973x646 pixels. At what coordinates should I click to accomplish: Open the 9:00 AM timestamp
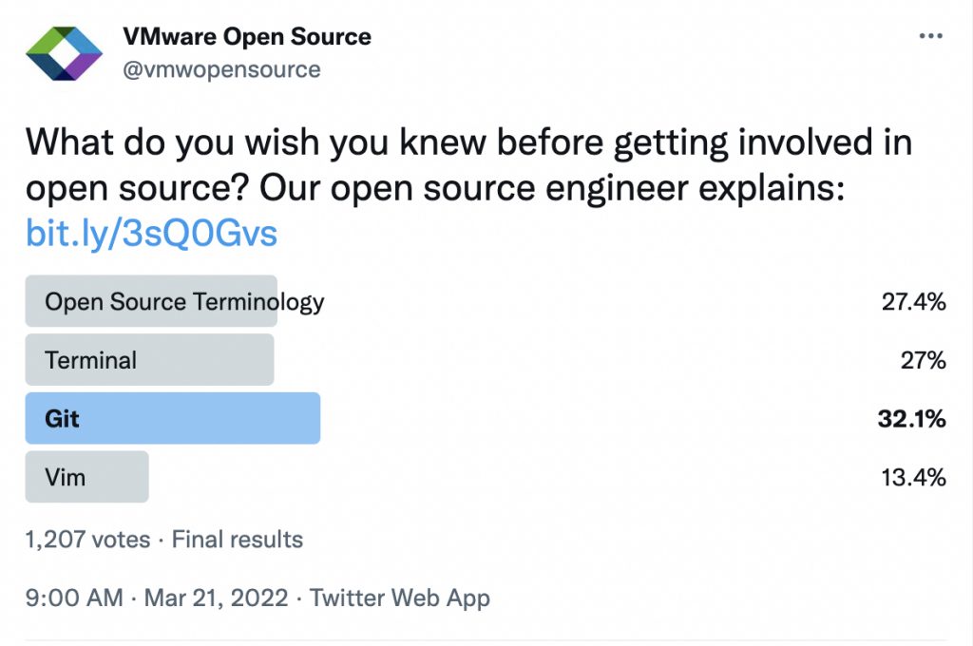pos(73,598)
